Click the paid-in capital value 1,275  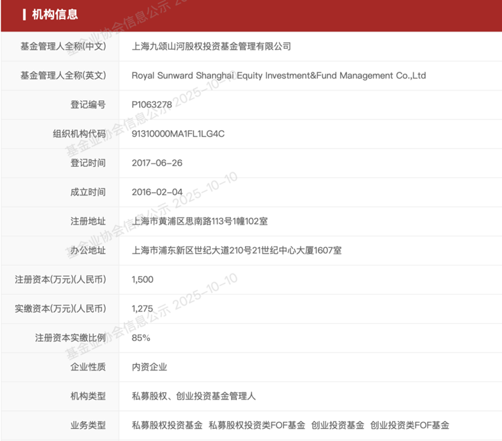pos(143,309)
